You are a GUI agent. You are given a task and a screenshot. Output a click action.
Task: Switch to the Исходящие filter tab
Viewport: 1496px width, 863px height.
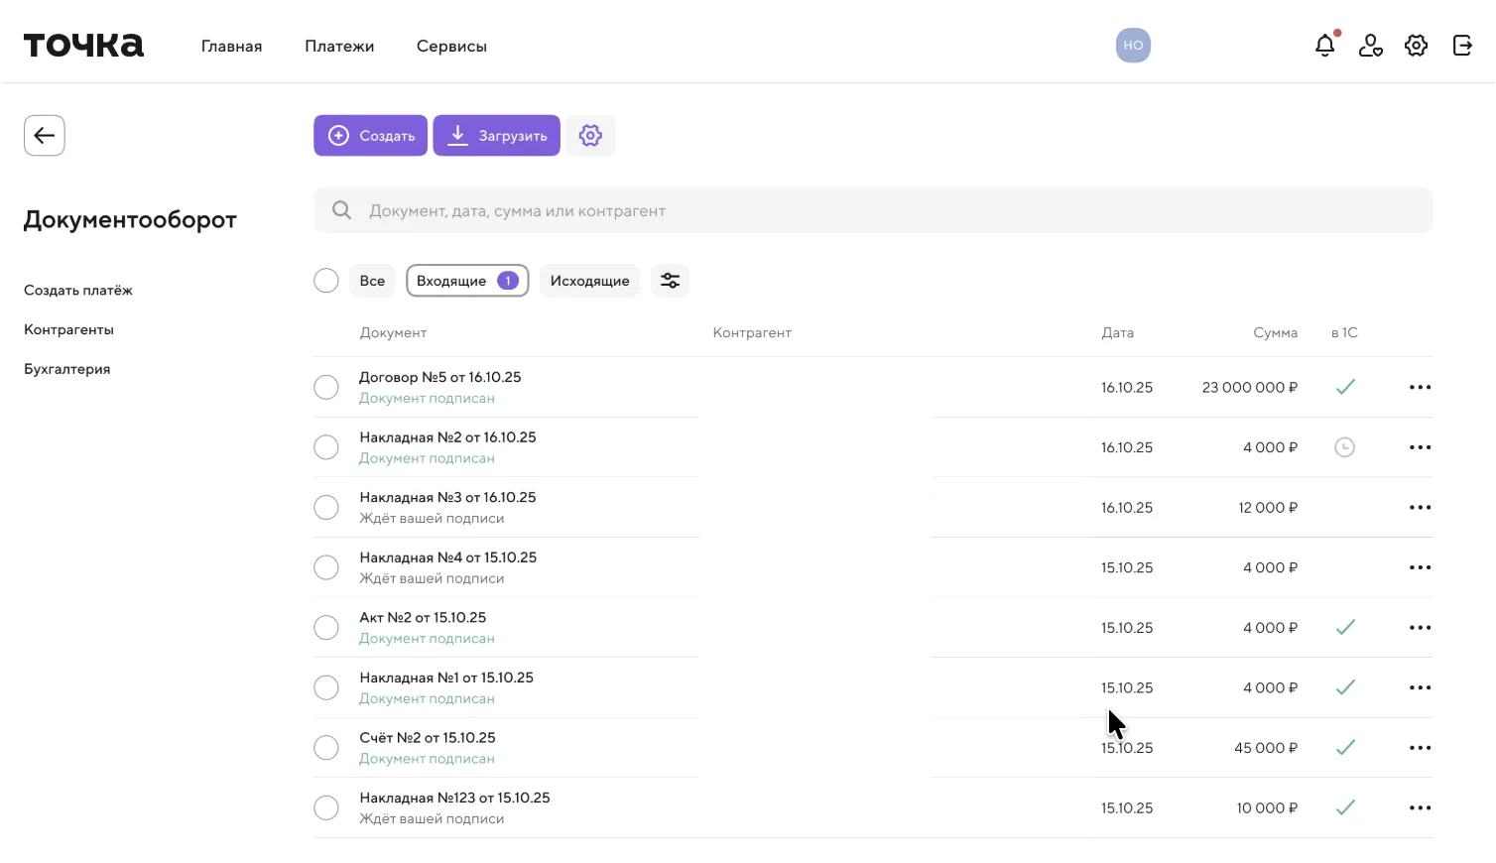click(x=589, y=281)
